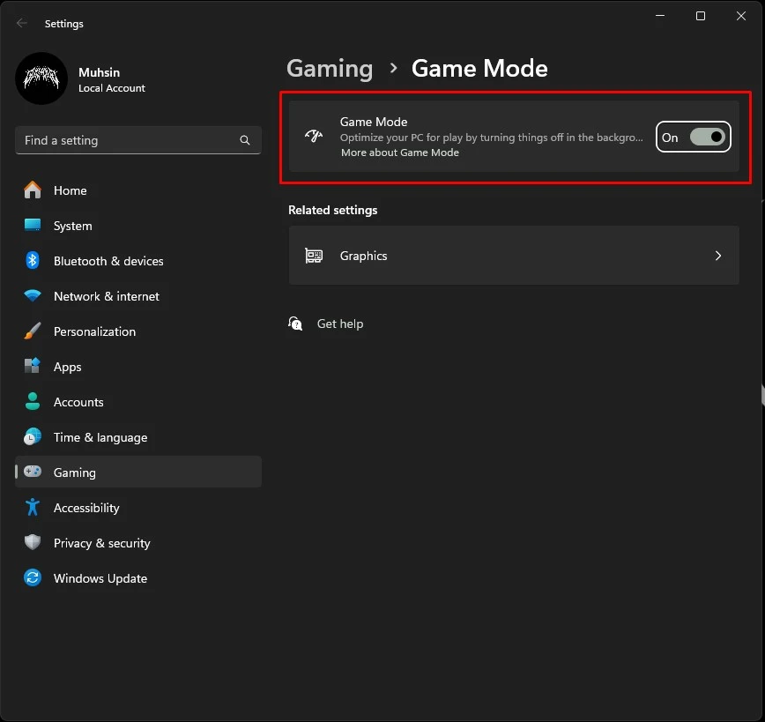Click the Gaming breadcrumb link
This screenshot has height=722, width=765.
click(x=330, y=69)
